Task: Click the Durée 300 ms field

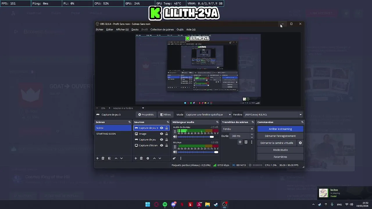Action: click(x=240, y=136)
